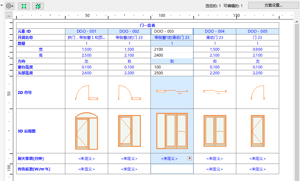This screenshot has width=300, height=181.
Task: Select the DOO-004 column header cell
Action: 215,31
